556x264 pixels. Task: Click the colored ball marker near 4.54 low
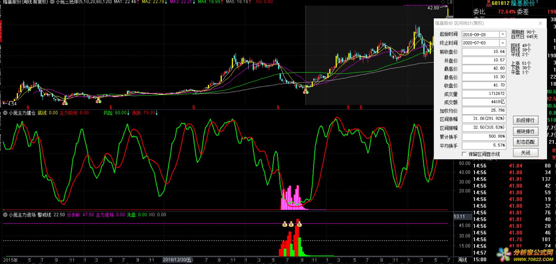(65, 103)
